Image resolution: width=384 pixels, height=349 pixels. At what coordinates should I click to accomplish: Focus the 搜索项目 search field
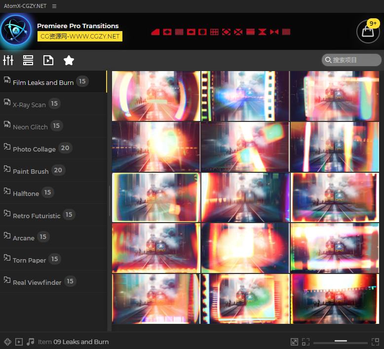tap(351, 60)
